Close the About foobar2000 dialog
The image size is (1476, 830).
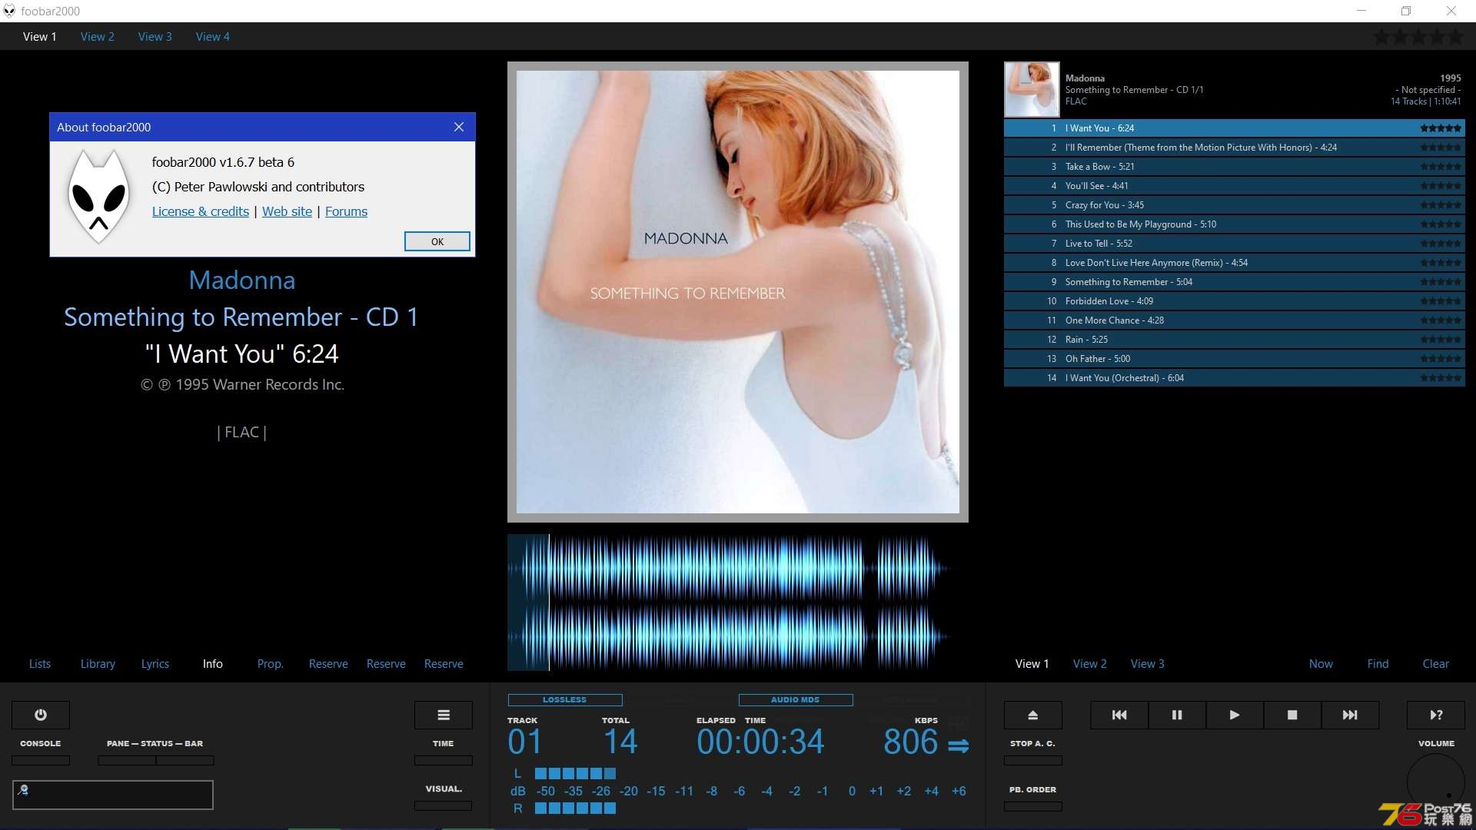[x=459, y=127]
